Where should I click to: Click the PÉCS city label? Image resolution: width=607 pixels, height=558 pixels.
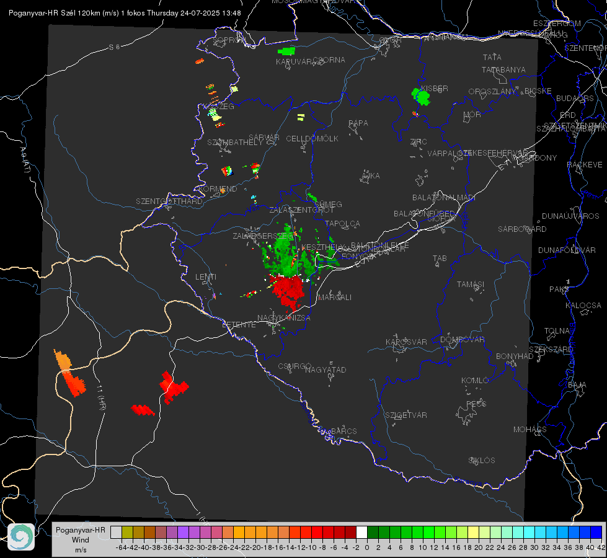click(x=476, y=404)
